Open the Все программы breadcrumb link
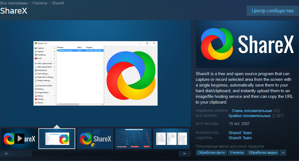299x161 pixels. 14,3
